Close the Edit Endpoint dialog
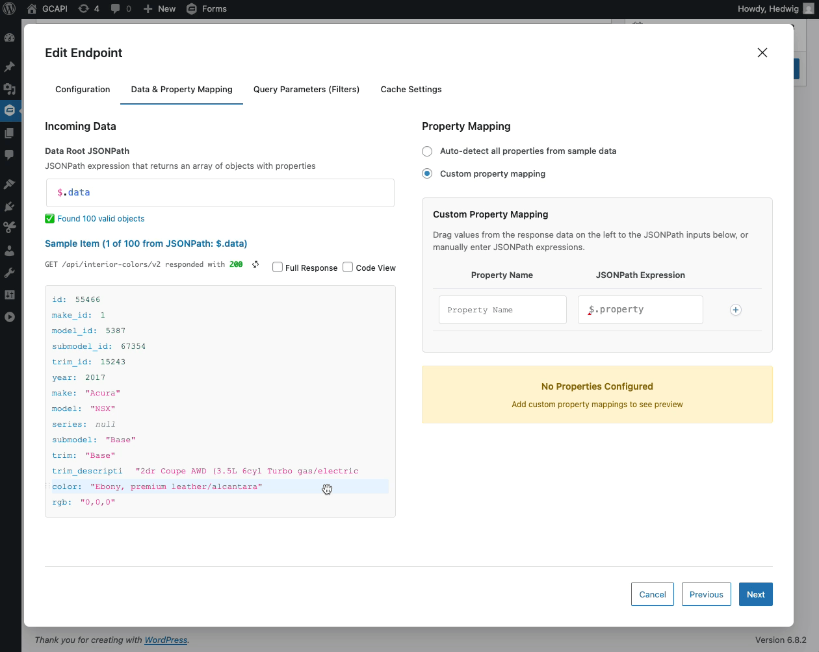This screenshot has width=819, height=652. click(x=762, y=53)
